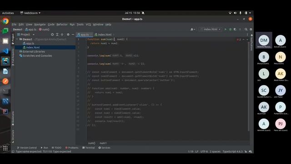Click Select Opened File target icon
Image resolution: width=291 pixels, height=164 pixels.
(x=52, y=35)
